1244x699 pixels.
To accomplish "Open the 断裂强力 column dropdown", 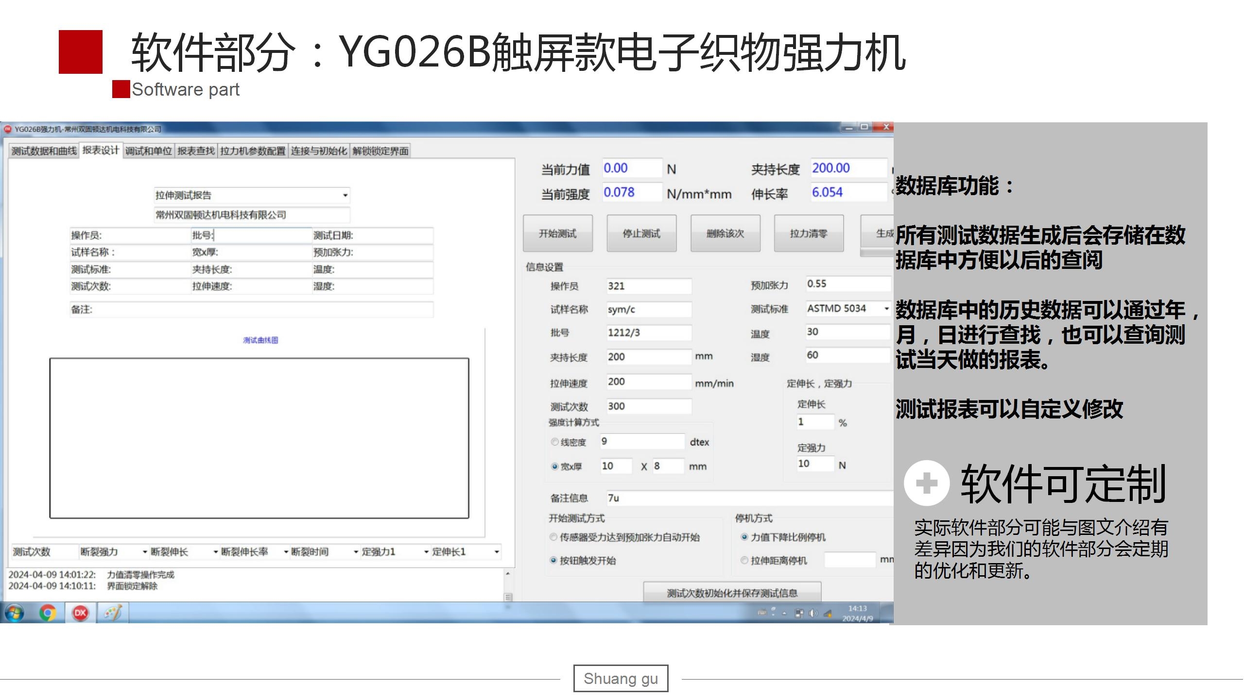I will click(x=145, y=552).
